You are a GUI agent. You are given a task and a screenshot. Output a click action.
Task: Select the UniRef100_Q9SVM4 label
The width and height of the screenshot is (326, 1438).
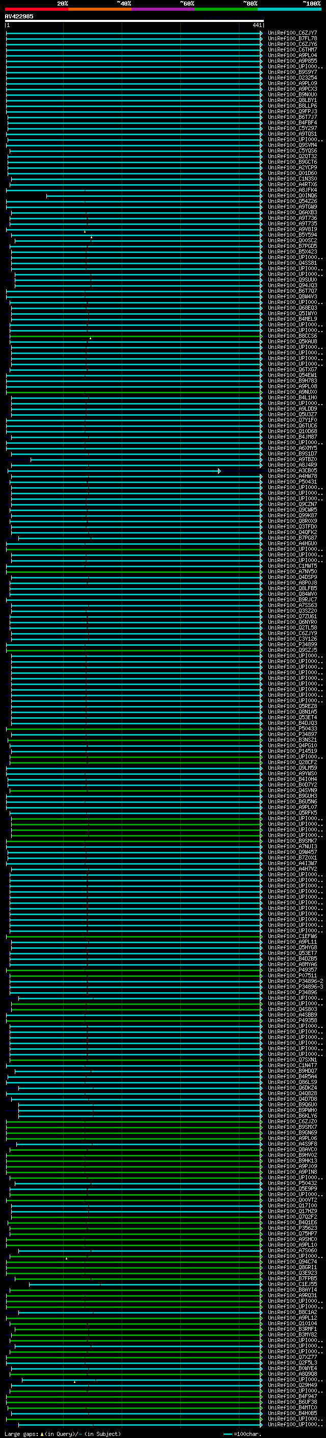[292, 145]
